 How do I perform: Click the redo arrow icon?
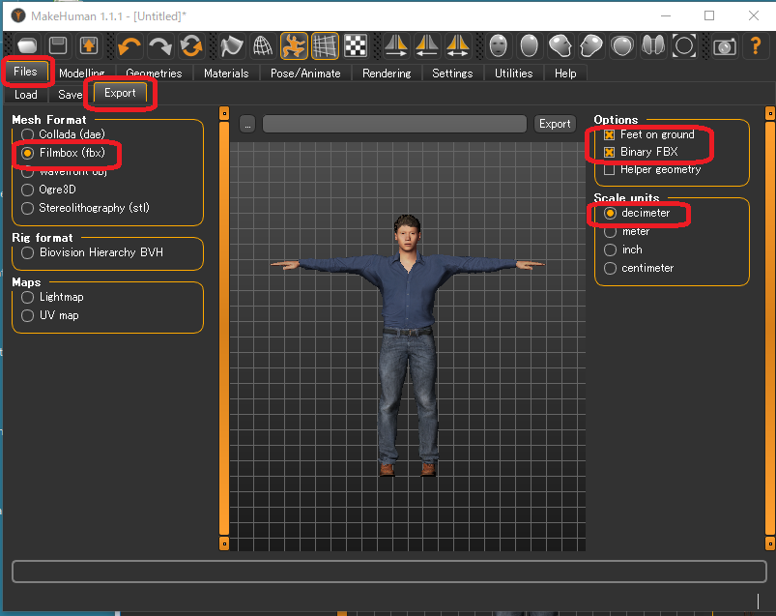tap(160, 45)
